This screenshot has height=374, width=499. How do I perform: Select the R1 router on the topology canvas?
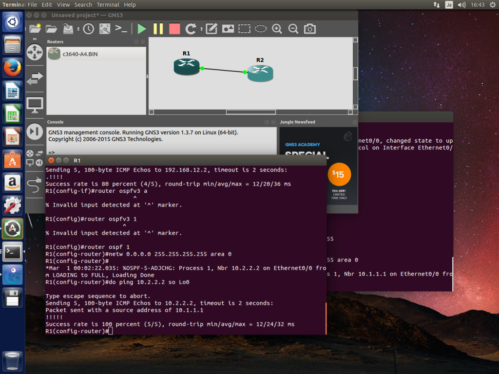pyautogui.click(x=187, y=66)
